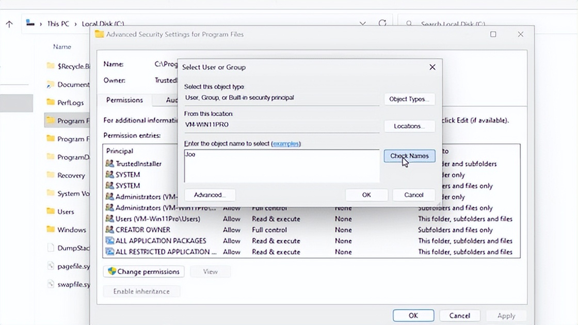Click the Locations button
The image size is (578, 325).
(x=409, y=126)
